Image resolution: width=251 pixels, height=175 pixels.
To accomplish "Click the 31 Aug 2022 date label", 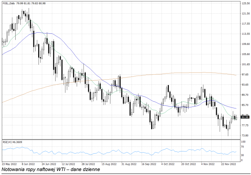I will tap(128, 164).
